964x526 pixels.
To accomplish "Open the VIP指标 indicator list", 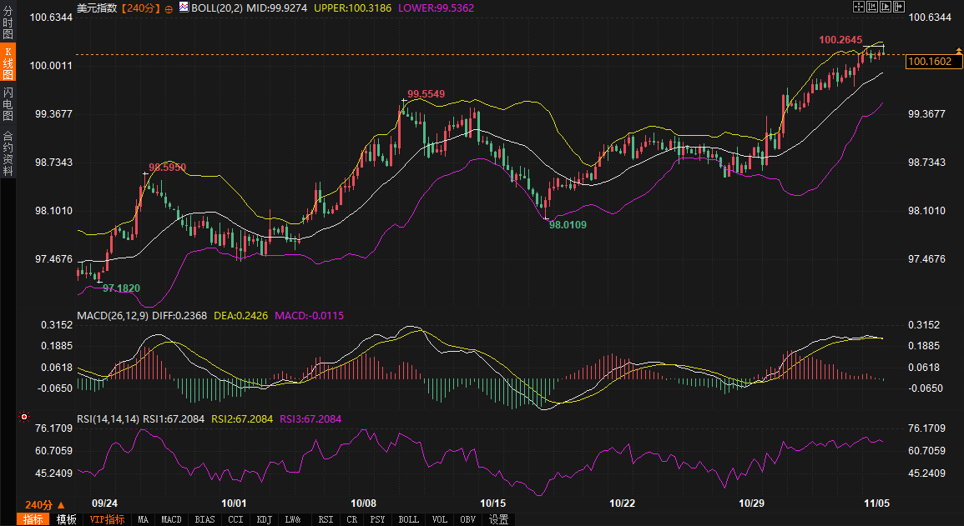I will click(x=107, y=519).
